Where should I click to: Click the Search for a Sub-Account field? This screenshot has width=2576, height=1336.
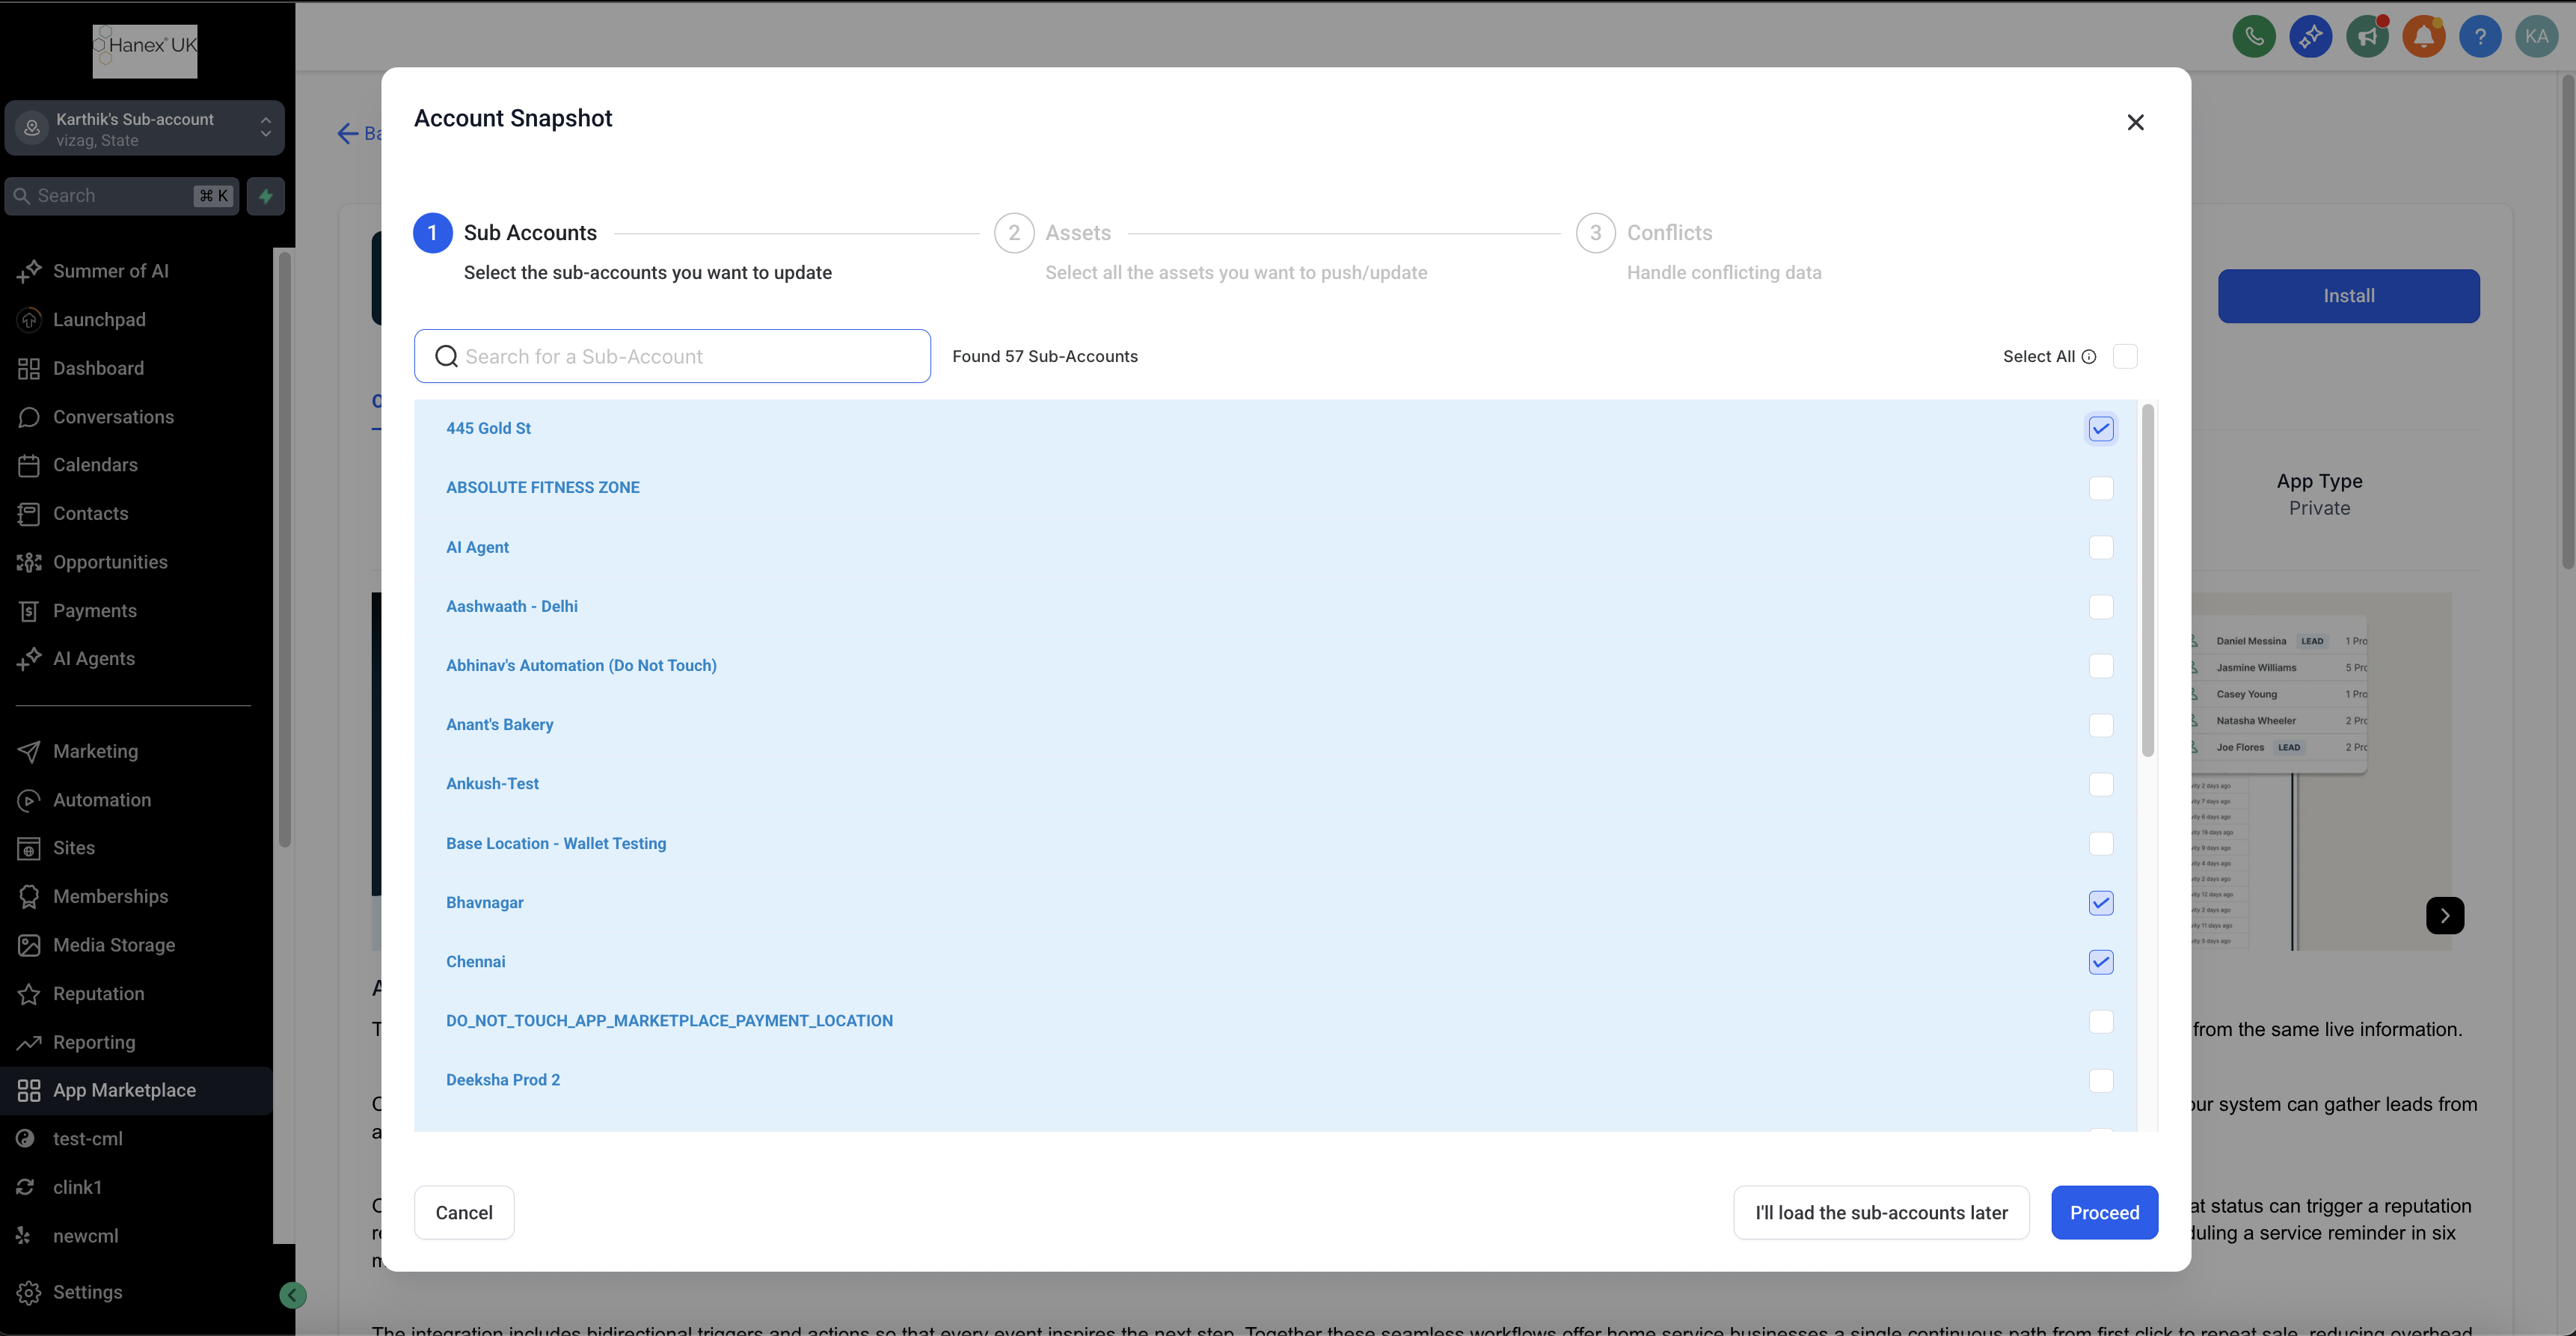click(x=672, y=357)
